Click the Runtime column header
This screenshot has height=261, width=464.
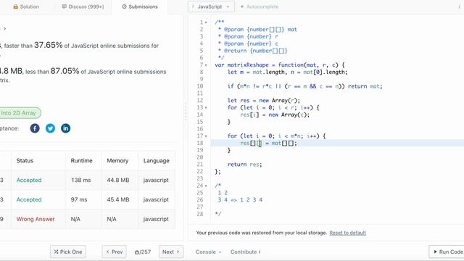[x=81, y=161]
